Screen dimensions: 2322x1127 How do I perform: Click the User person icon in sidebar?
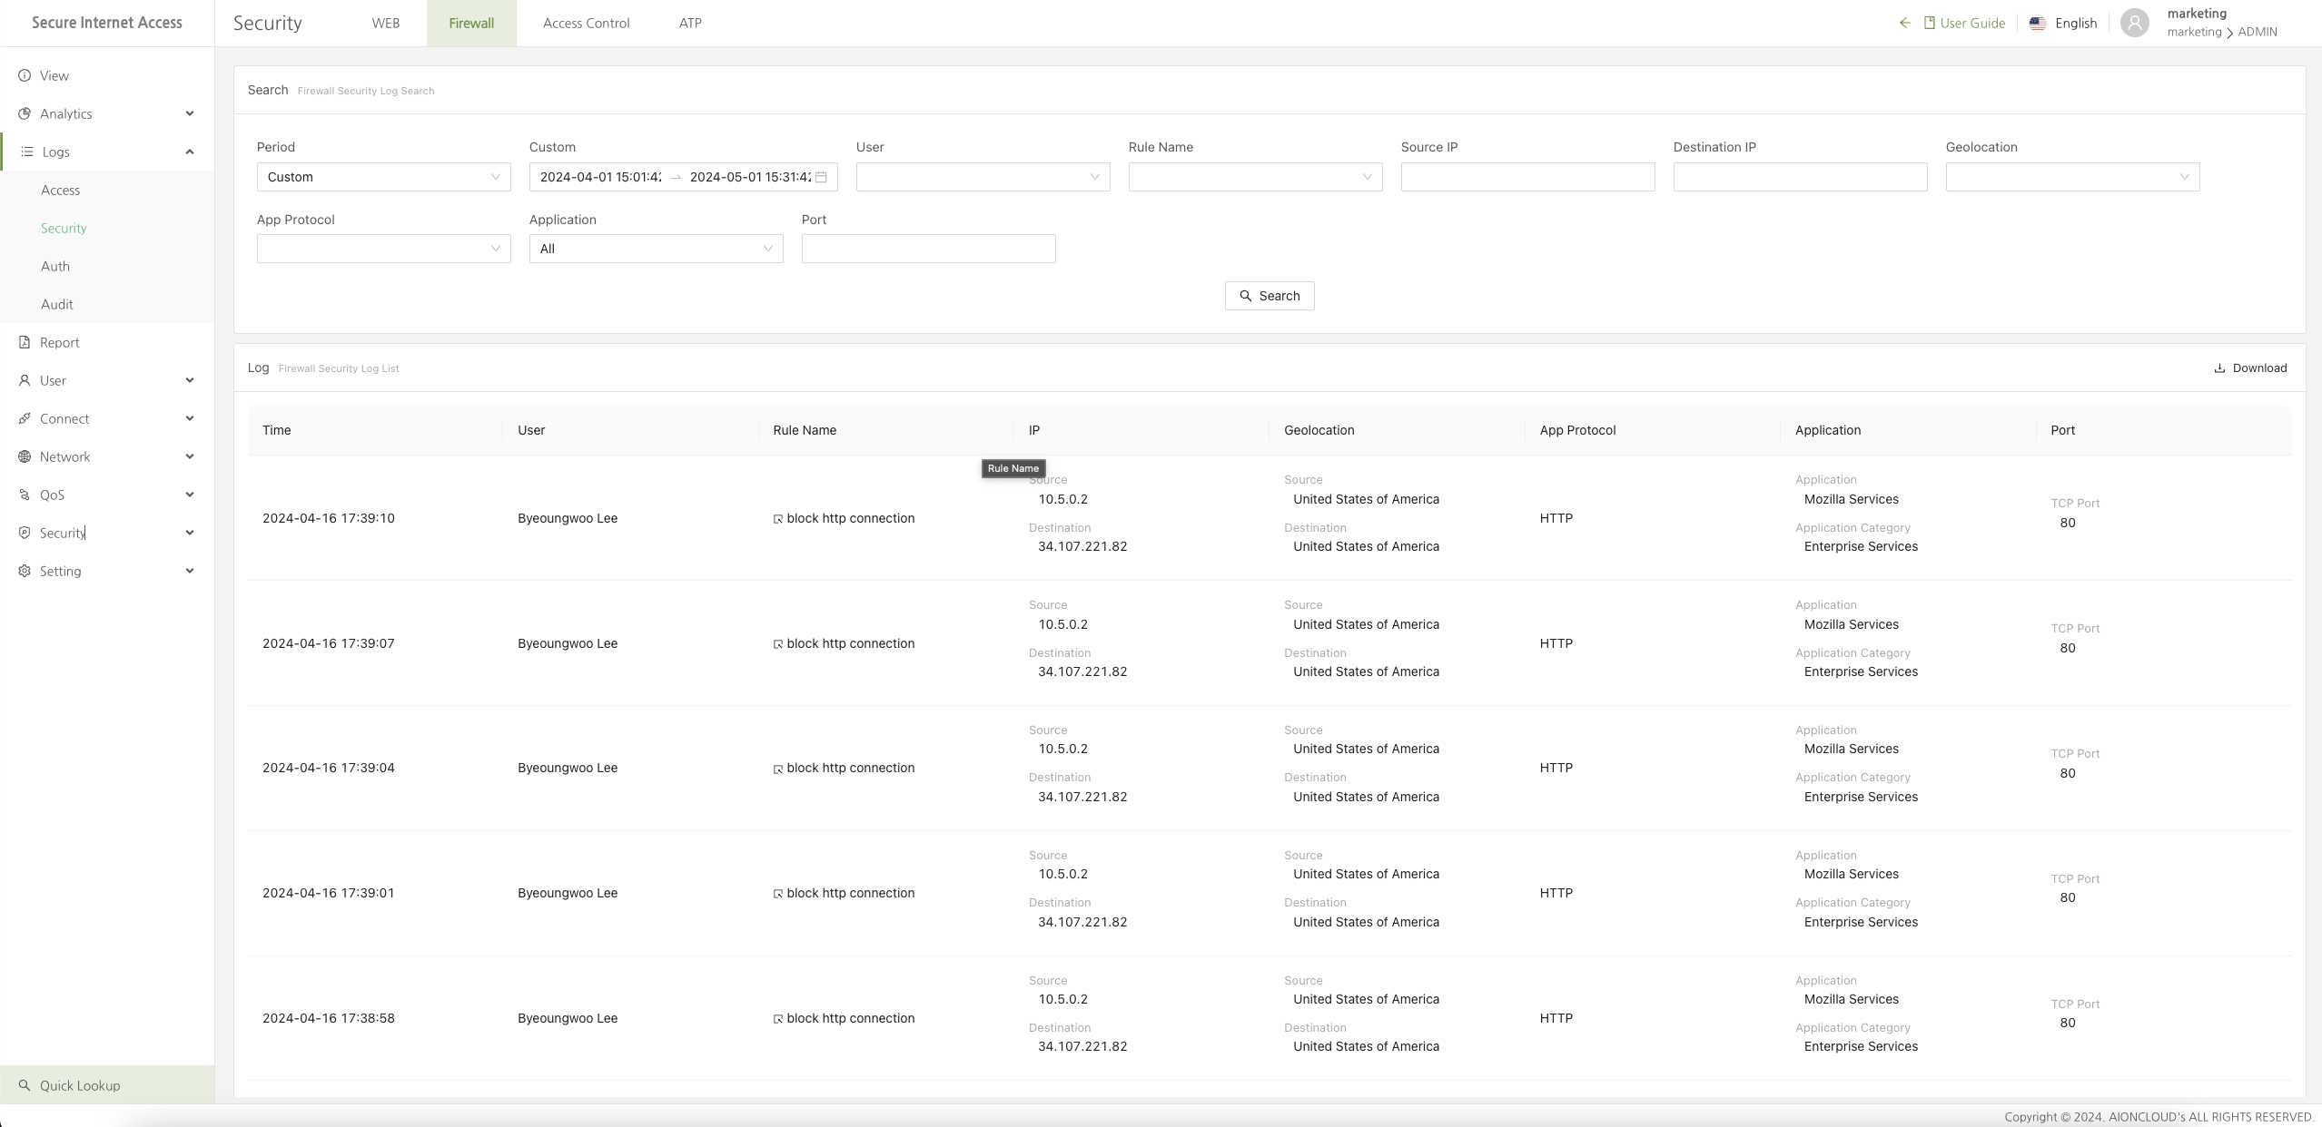pos(25,380)
